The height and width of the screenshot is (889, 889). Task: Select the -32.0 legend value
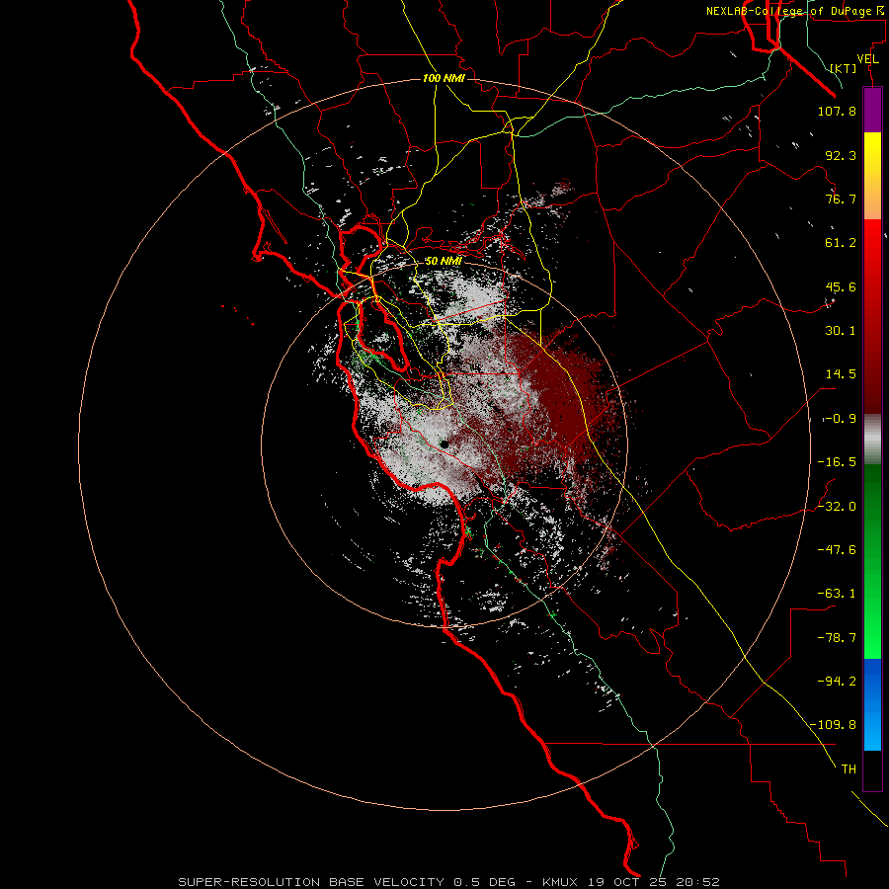point(837,507)
